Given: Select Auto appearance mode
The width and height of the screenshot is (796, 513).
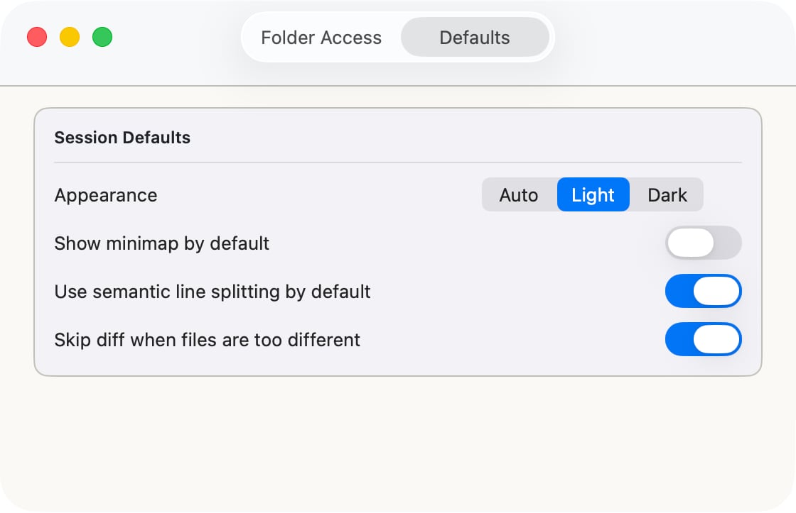Looking at the screenshot, I should coord(519,195).
